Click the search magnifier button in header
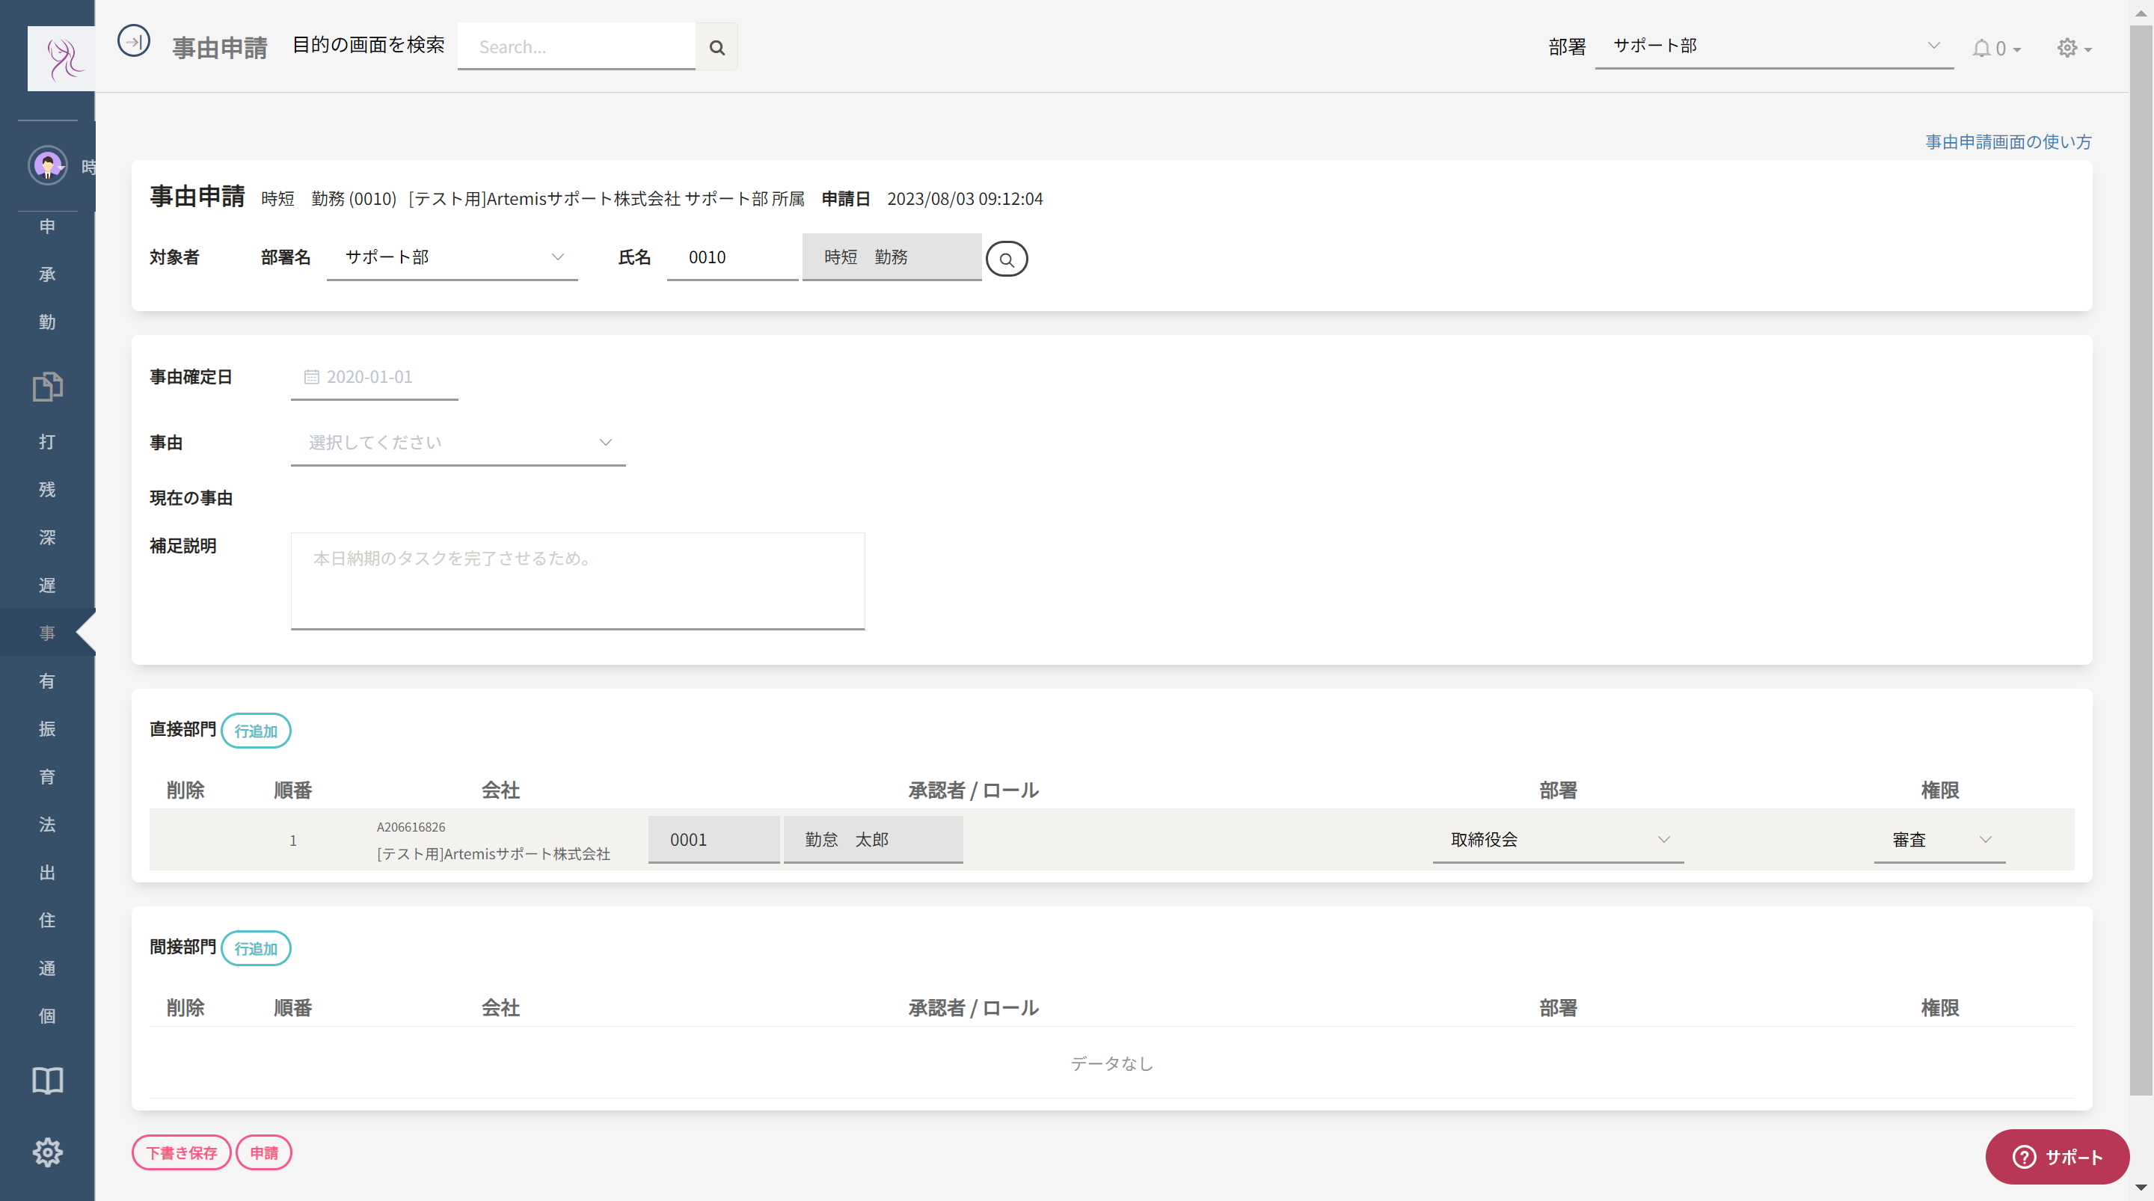 pyautogui.click(x=717, y=47)
